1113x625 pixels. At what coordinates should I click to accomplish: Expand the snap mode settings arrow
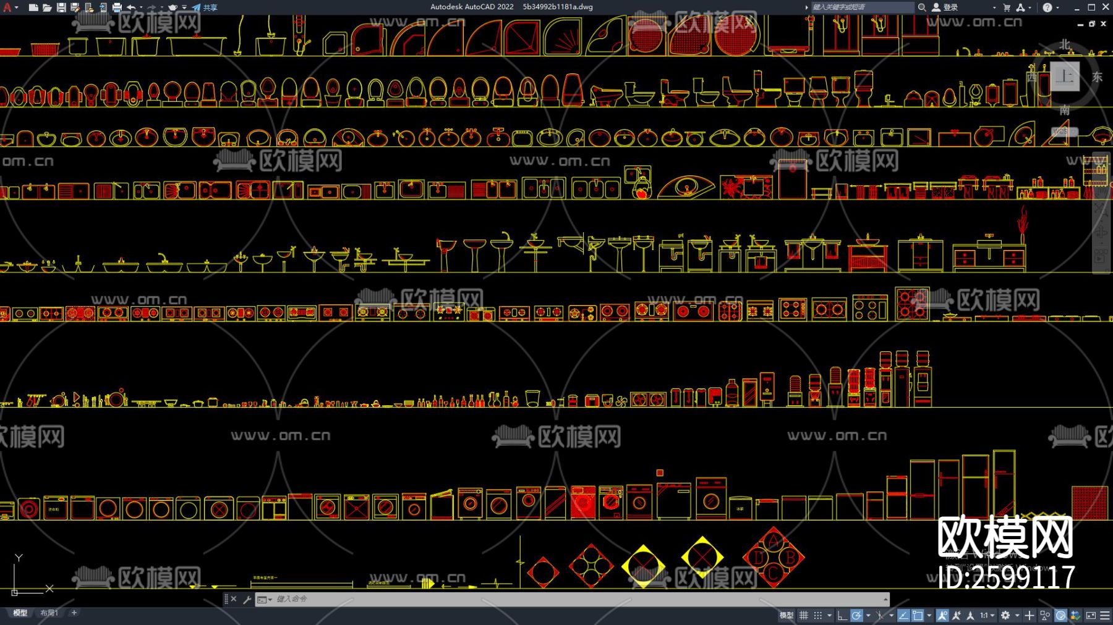coord(830,615)
